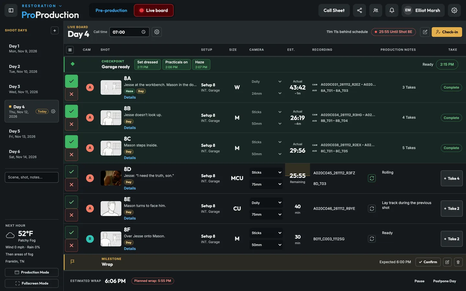Sync recording for shot 8D
The image size is (466, 291).
(x=372, y=178)
